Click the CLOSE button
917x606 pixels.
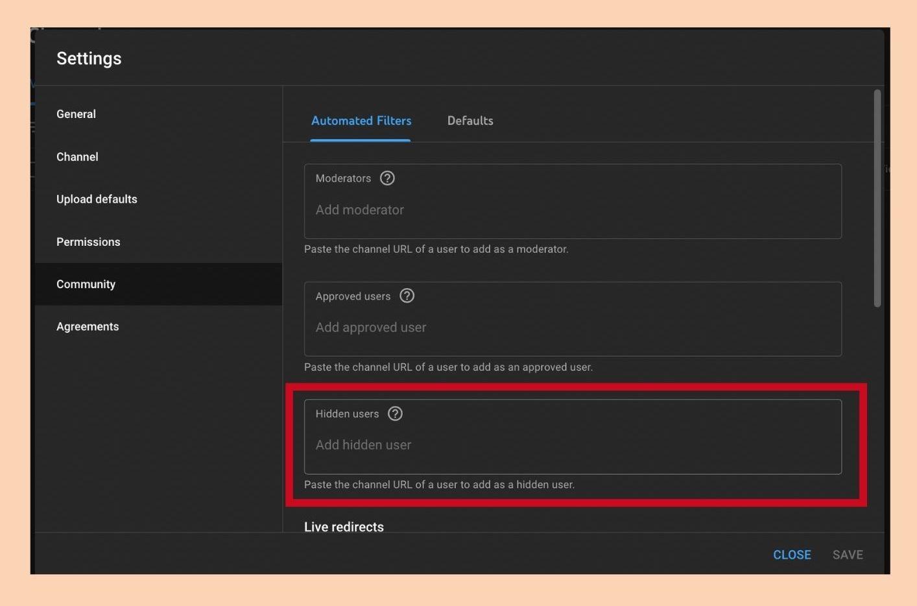[x=792, y=555]
